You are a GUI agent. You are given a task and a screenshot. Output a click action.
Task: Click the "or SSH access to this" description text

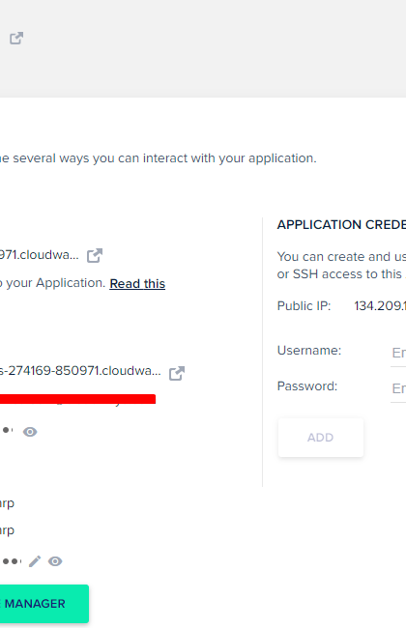point(339,274)
